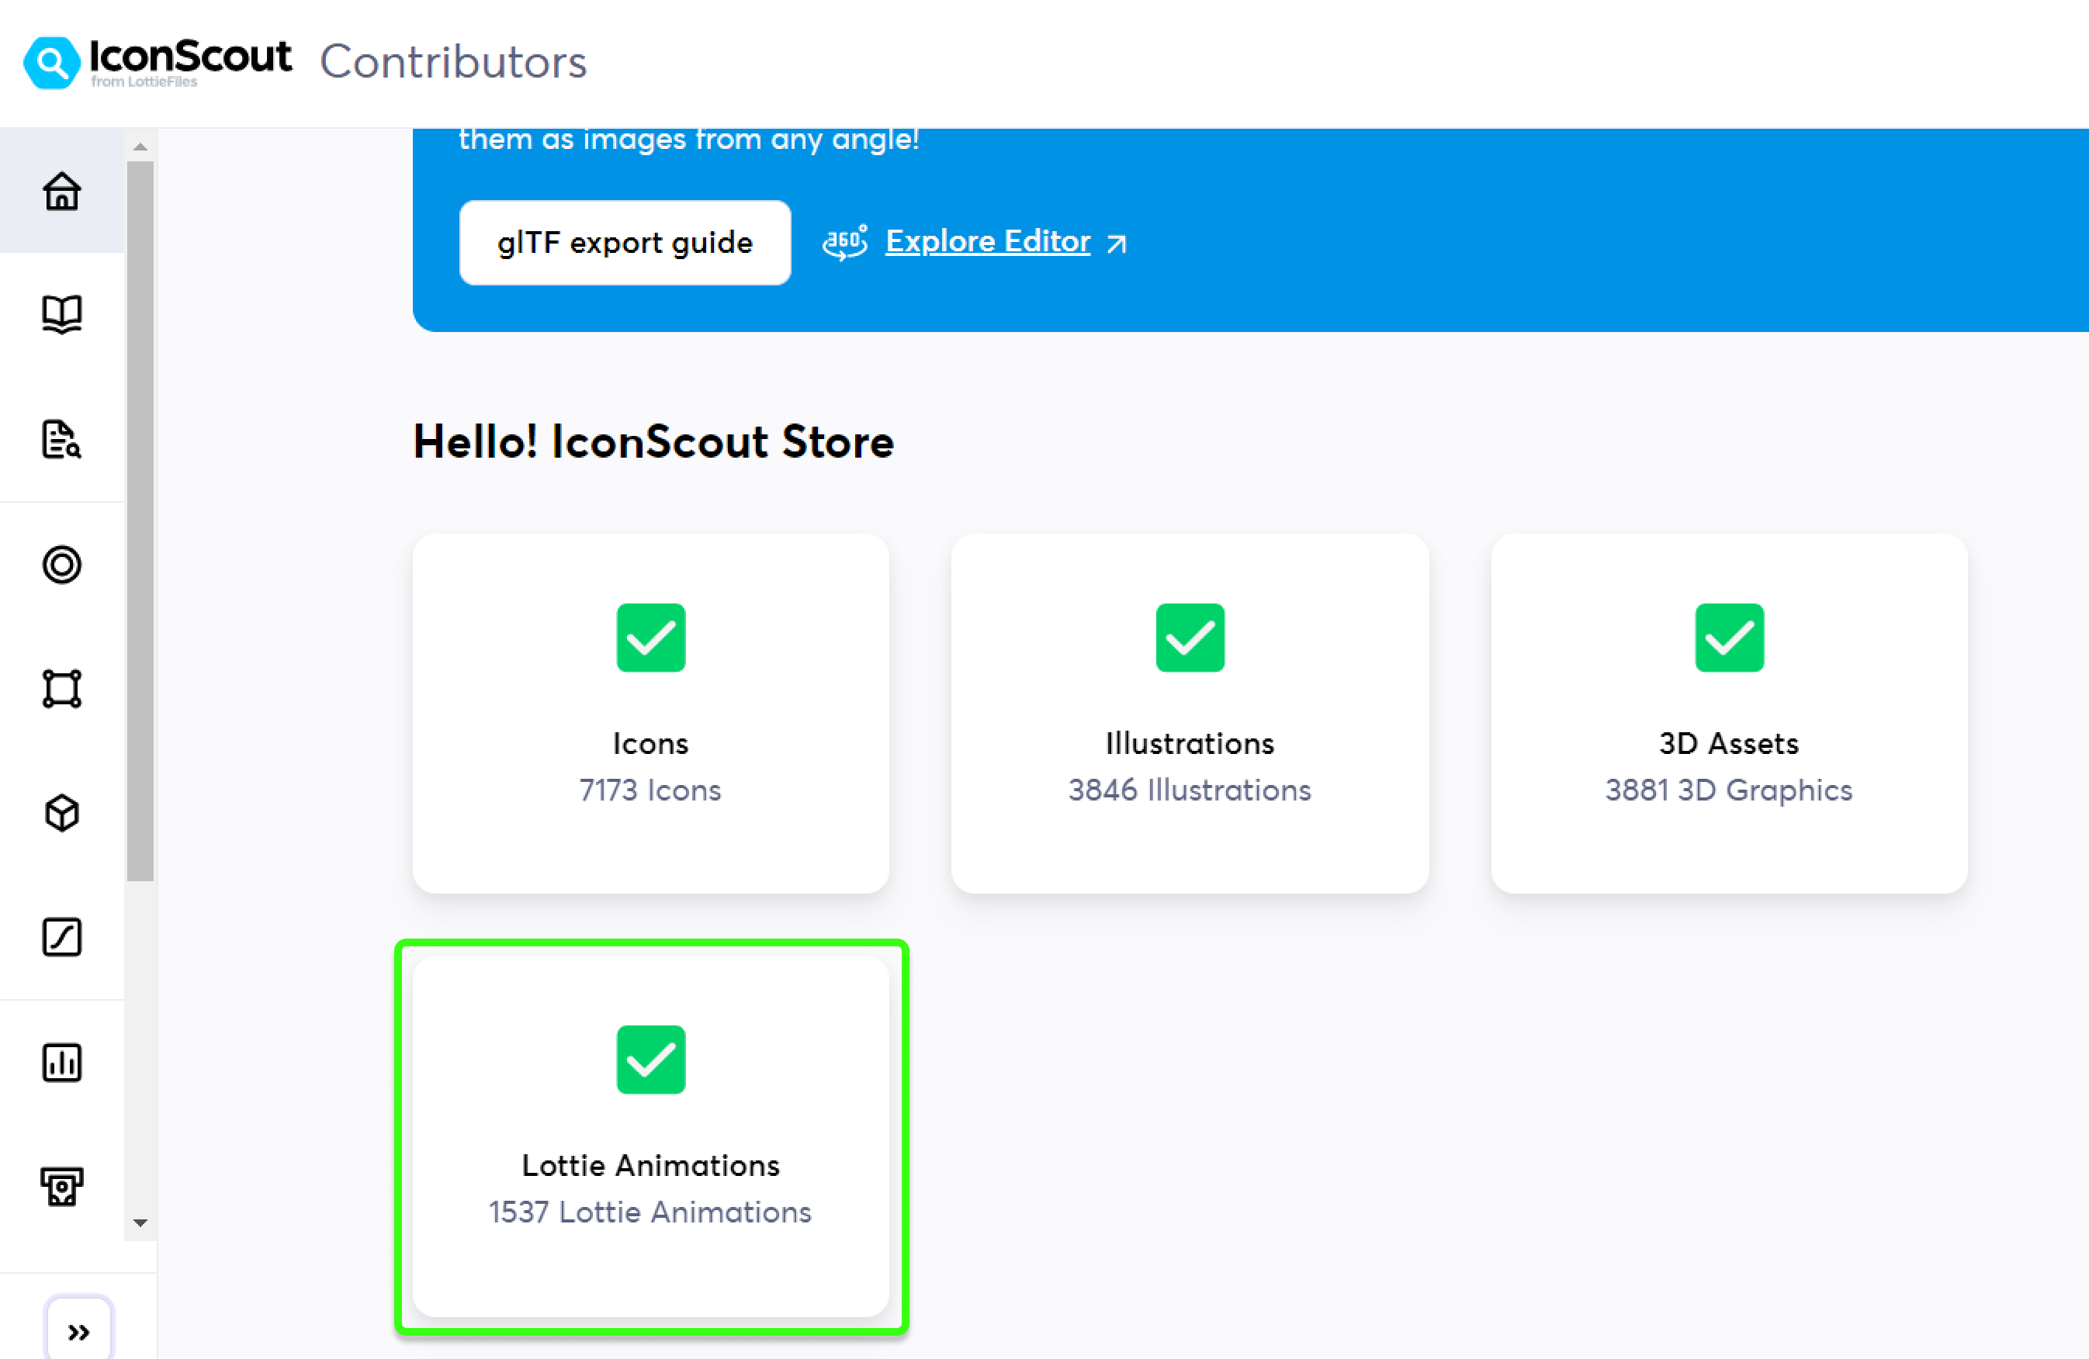Open the glTF export guide
Viewport: 2089px width, 1359px height.
625,242
